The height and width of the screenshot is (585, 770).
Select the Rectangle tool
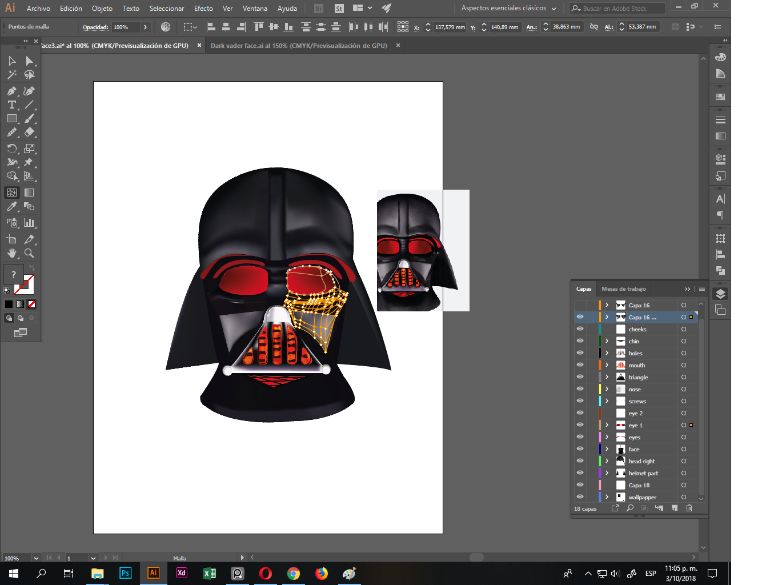point(12,118)
